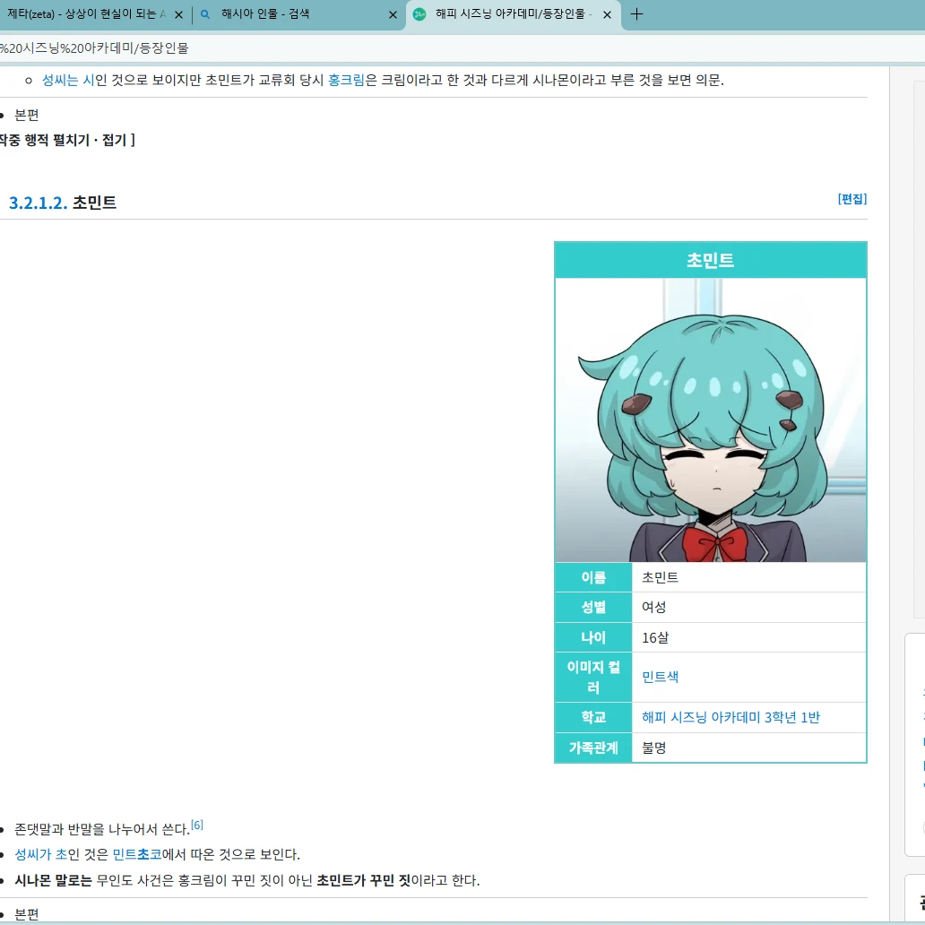925x925 pixels.
Task: Click the [편집] edit link for 초민트
Action: coord(852,199)
